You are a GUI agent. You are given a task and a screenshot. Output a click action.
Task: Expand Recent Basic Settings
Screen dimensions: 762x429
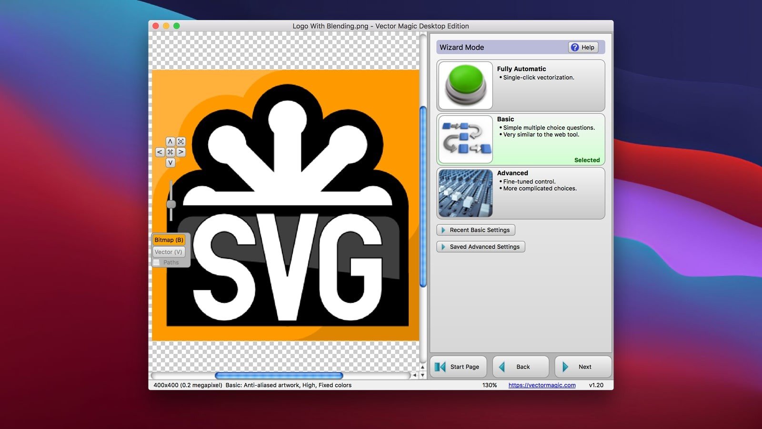tap(475, 230)
